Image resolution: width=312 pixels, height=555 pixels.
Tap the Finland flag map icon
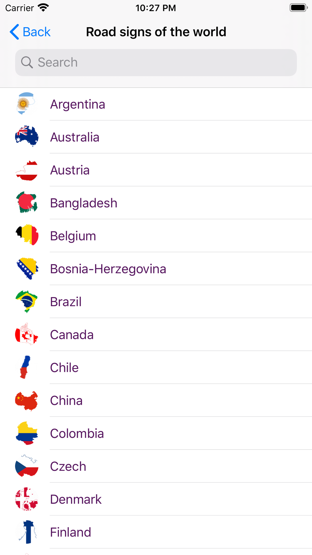[27, 532]
